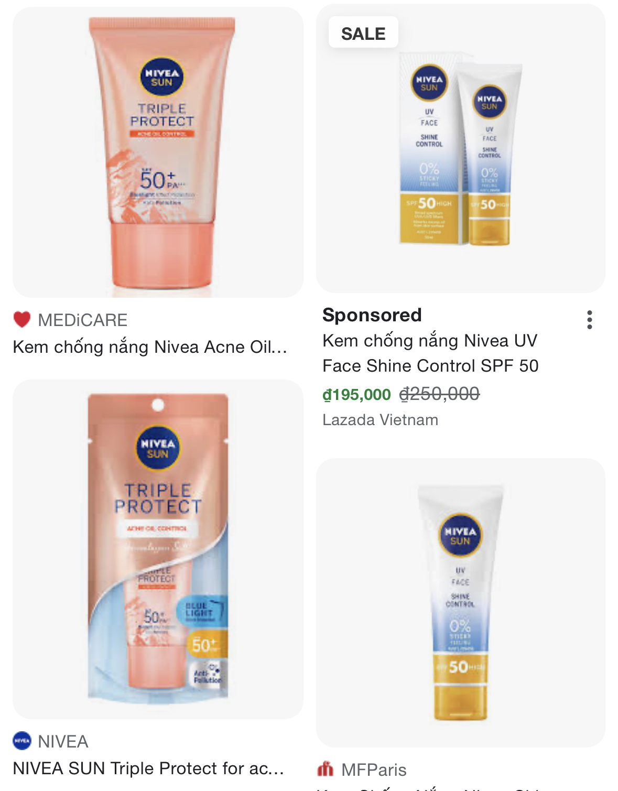618x791 pixels.
Task: Click the Sponsored label
Action: point(372,315)
